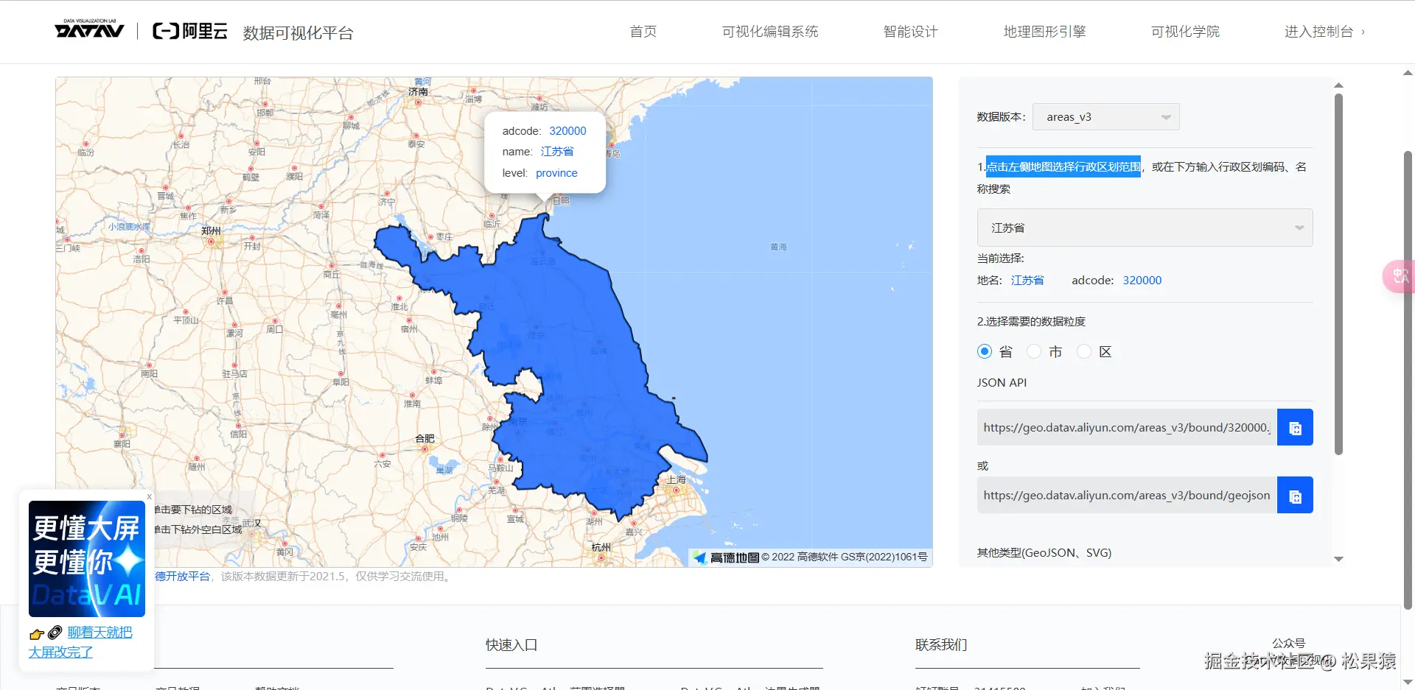Viewport: 1415px width, 690px height.
Task: Click the tooltip adcode value 320000
Action: [567, 131]
